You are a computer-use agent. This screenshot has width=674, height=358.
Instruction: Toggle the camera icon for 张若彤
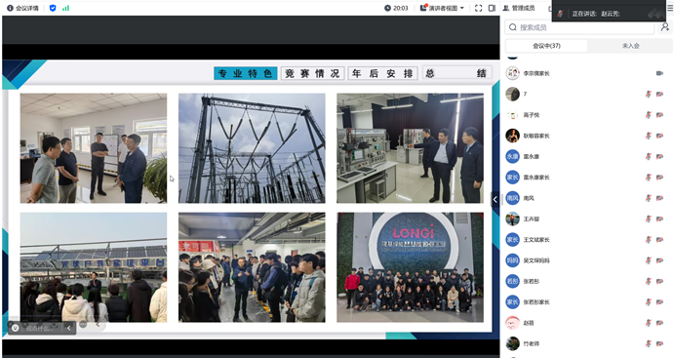coord(659,281)
